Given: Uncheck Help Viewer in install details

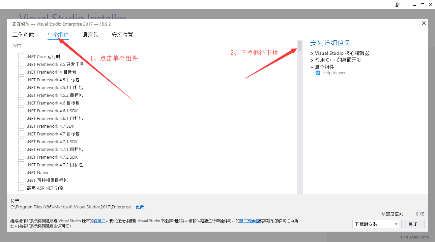Looking at the screenshot, I should coord(318,73).
